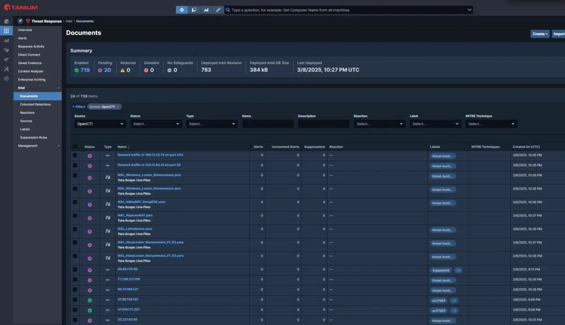Click the Name filter text field
Viewport: 565px width, 325px height.
[x=268, y=124]
